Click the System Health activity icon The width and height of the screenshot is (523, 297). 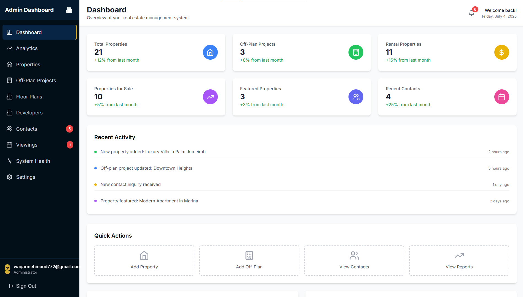tap(9, 161)
